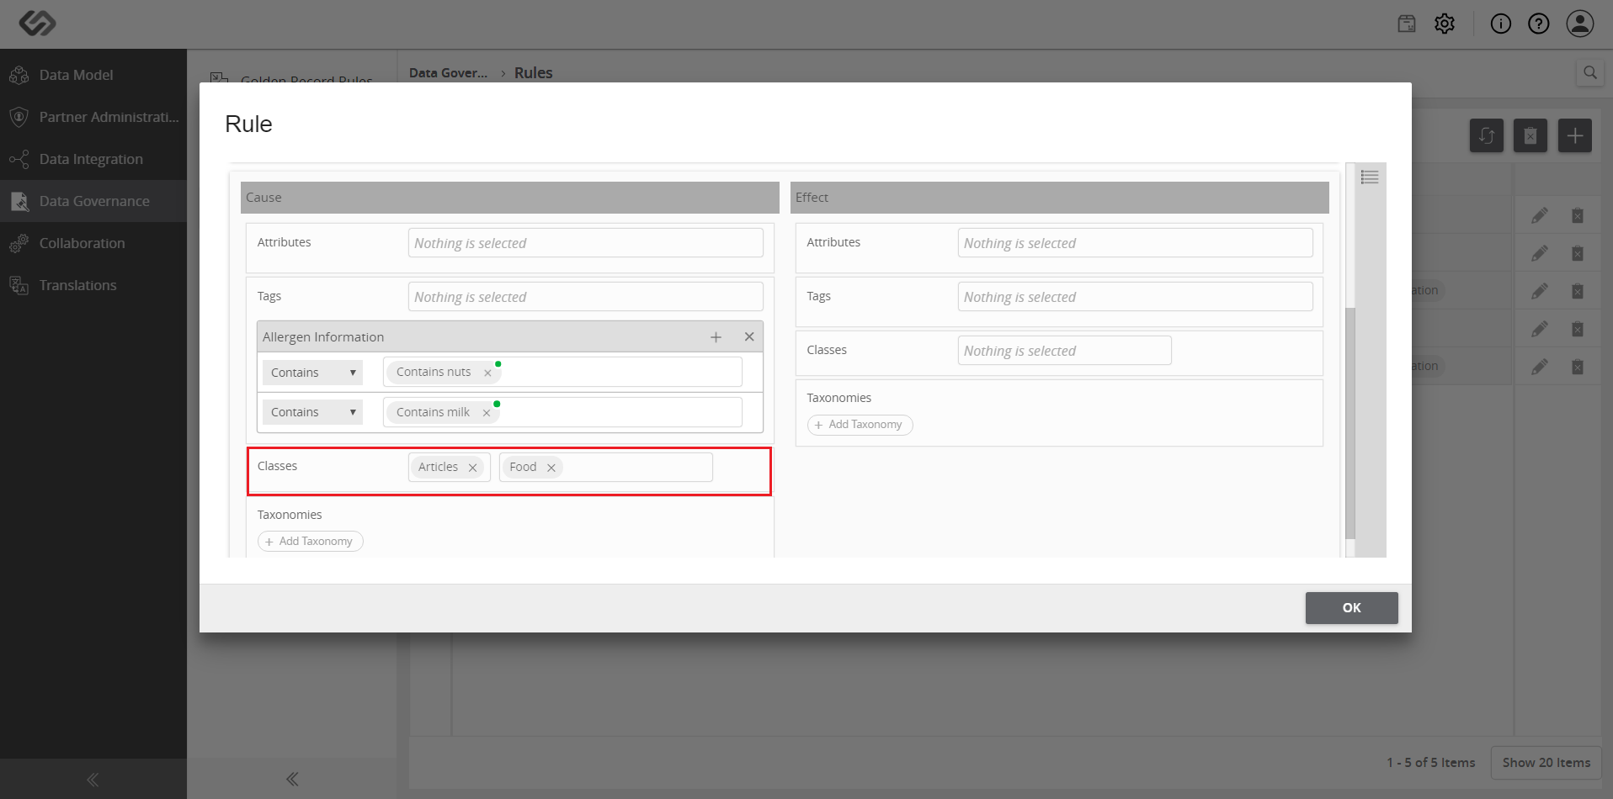Remove the Contains milk tag
This screenshot has width=1613, height=799.
[x=487, y=413]
